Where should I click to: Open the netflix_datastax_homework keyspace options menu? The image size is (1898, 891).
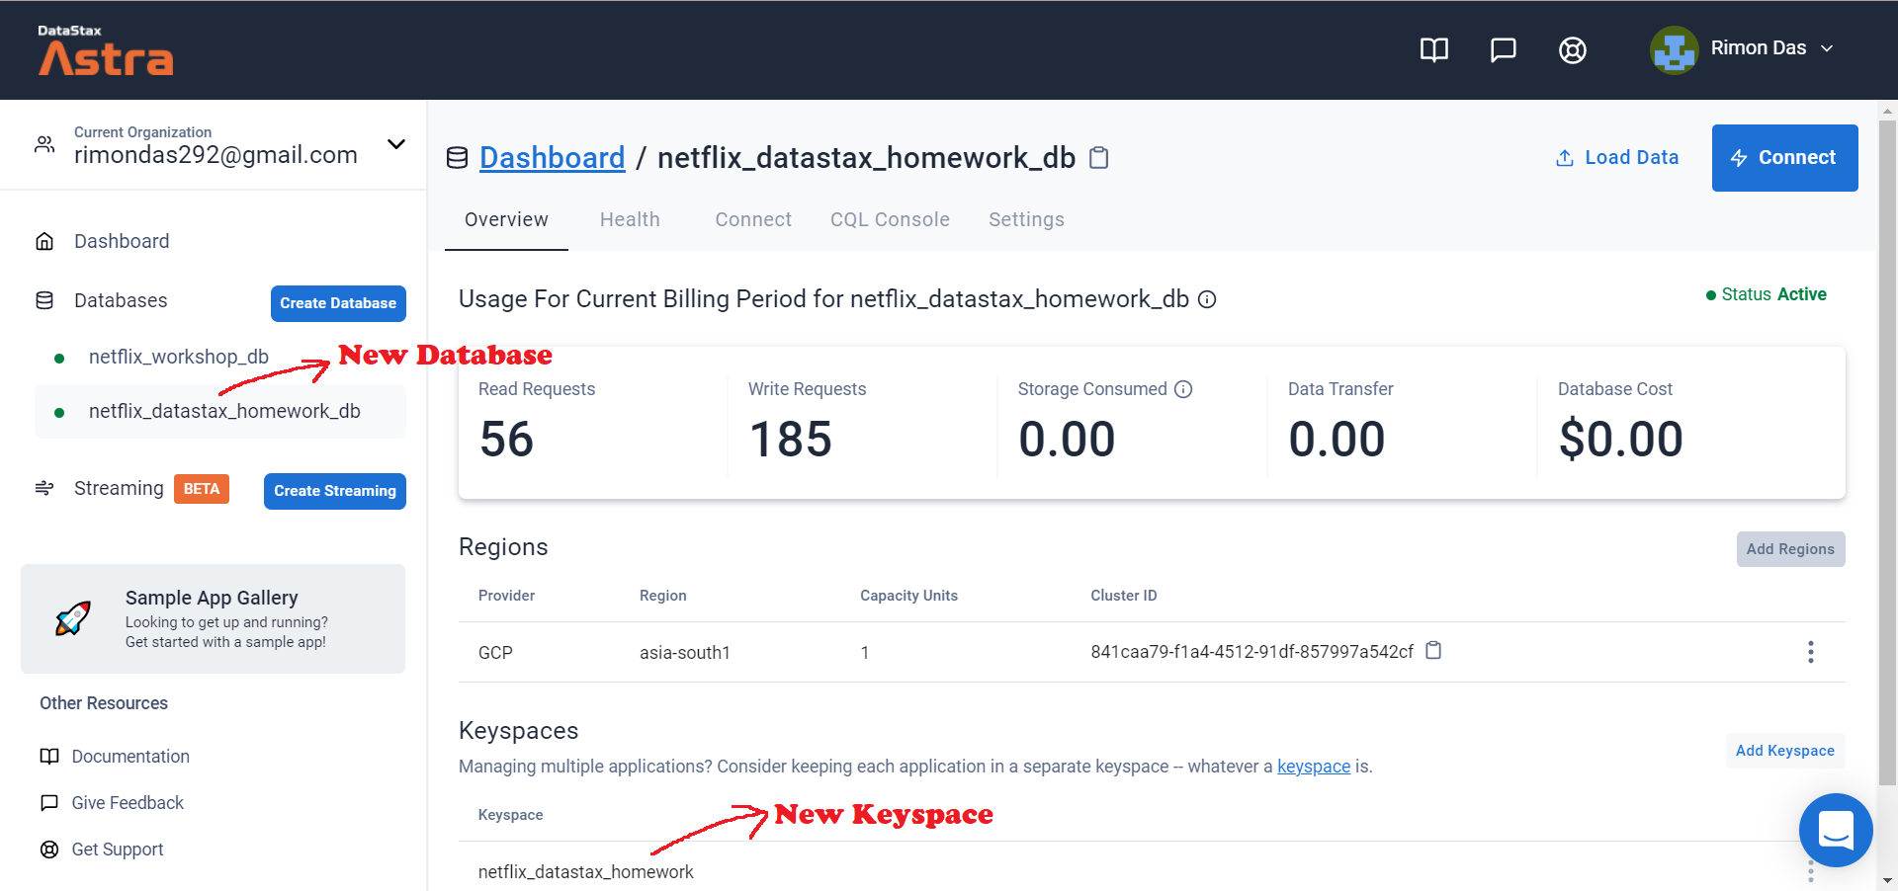click(1811, 869)
